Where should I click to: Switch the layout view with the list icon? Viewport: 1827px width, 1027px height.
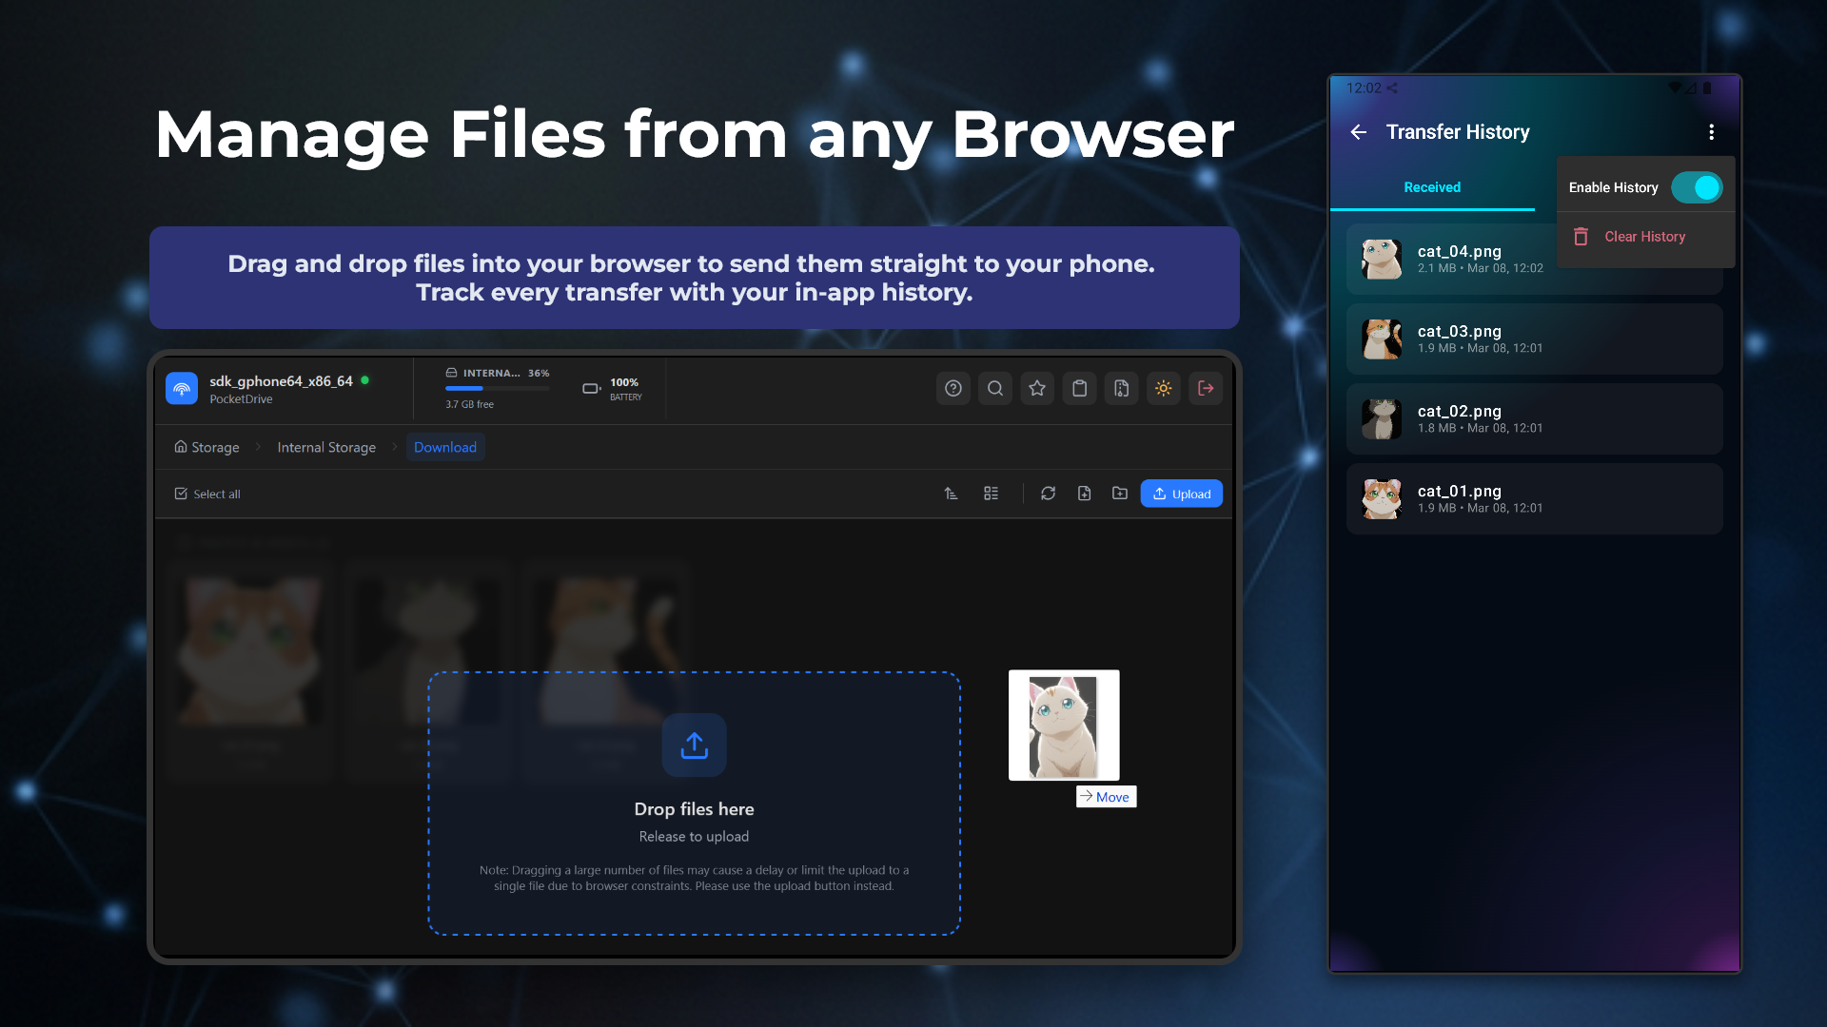tap(991, 494)
